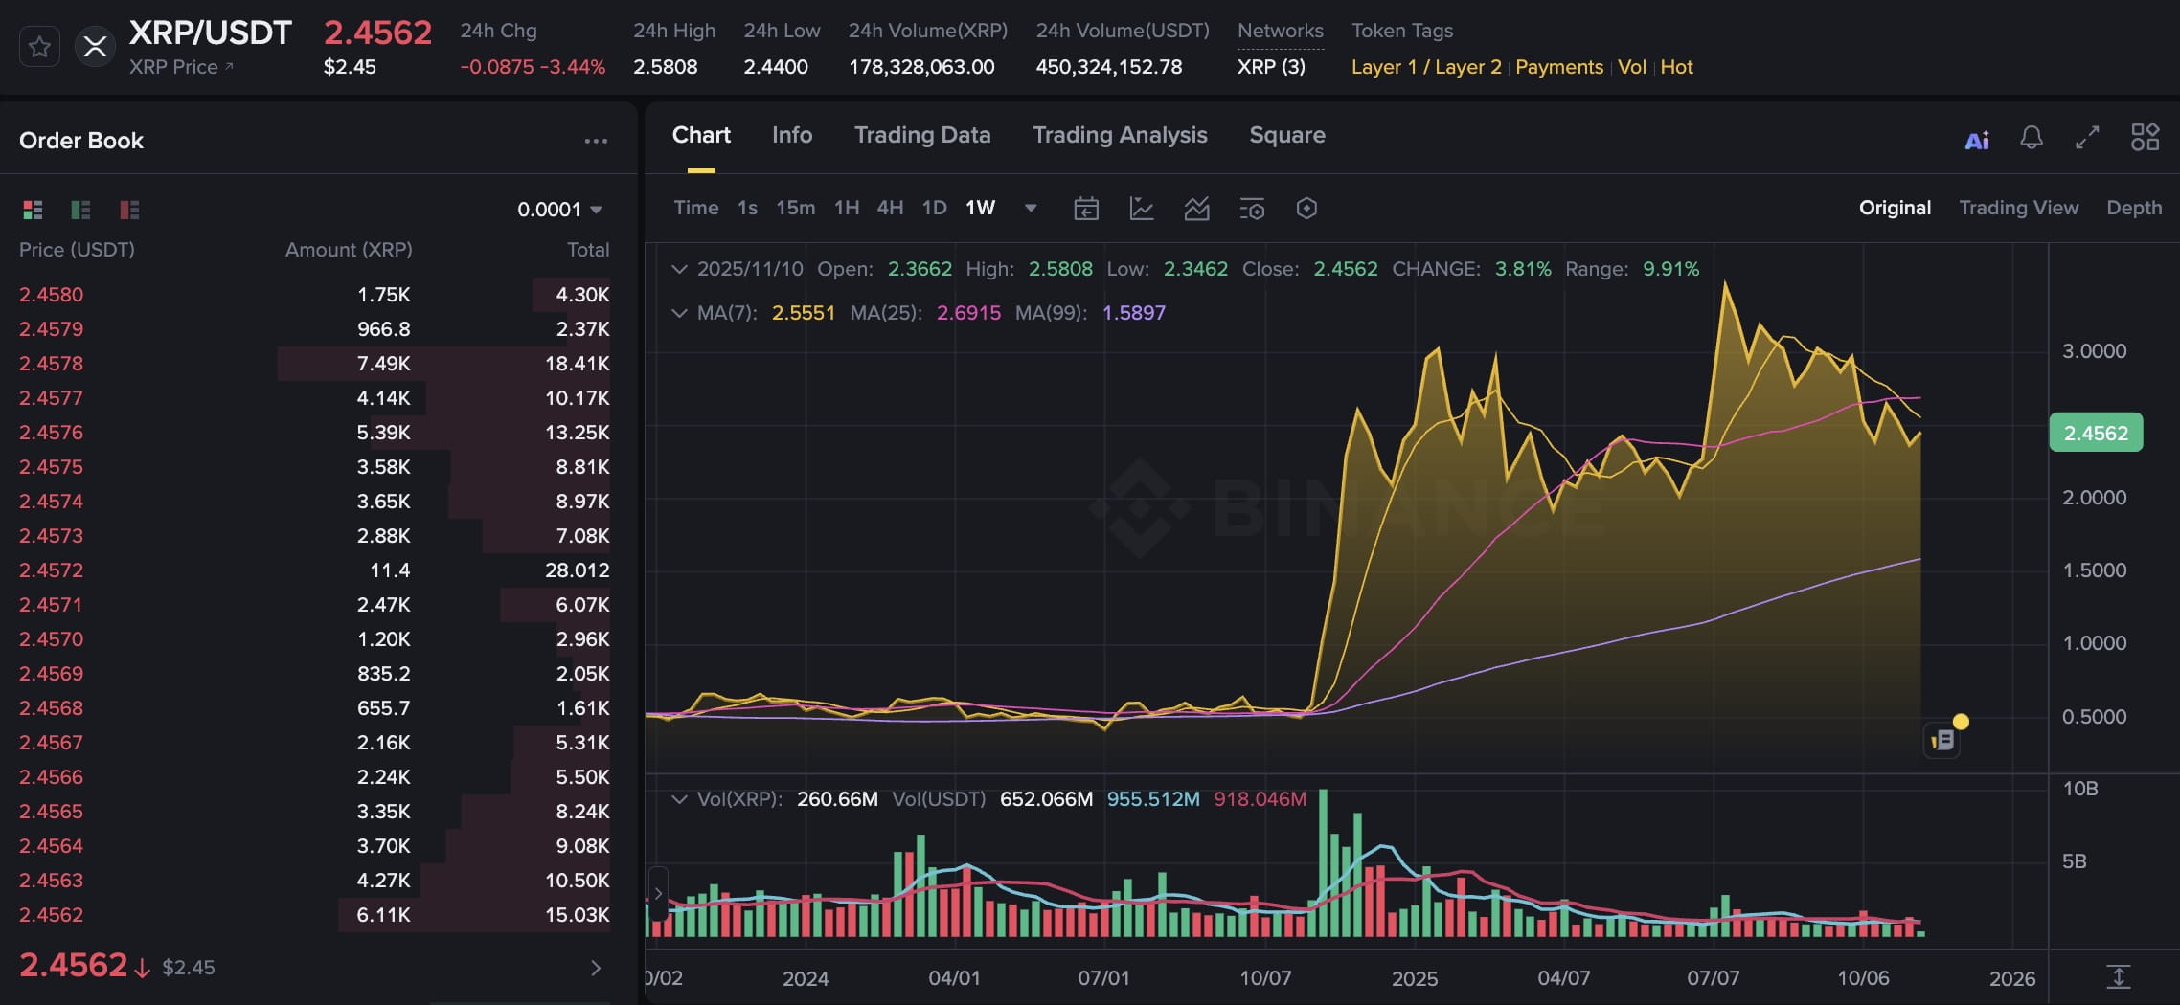Favorite XRP/USDT with the star icon
Image resolution: width=2180 pixels, height=1005 pixels.
click(x=39, y=46)
